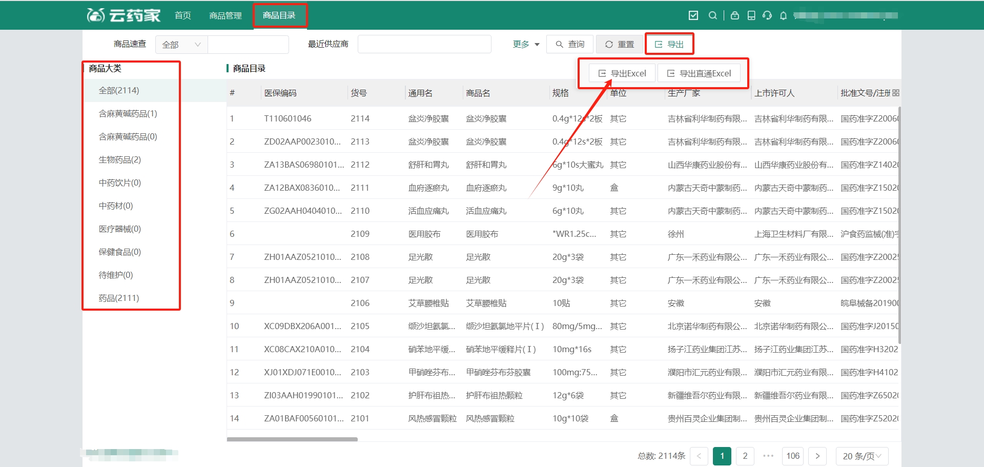Choose 导出Excel option
Screen dimensions: 984x467
[622, 73]
